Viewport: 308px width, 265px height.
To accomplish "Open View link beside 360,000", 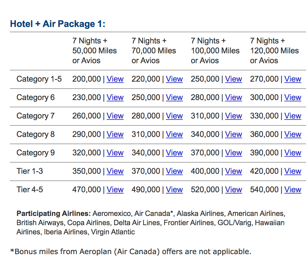I will point(293,134).
